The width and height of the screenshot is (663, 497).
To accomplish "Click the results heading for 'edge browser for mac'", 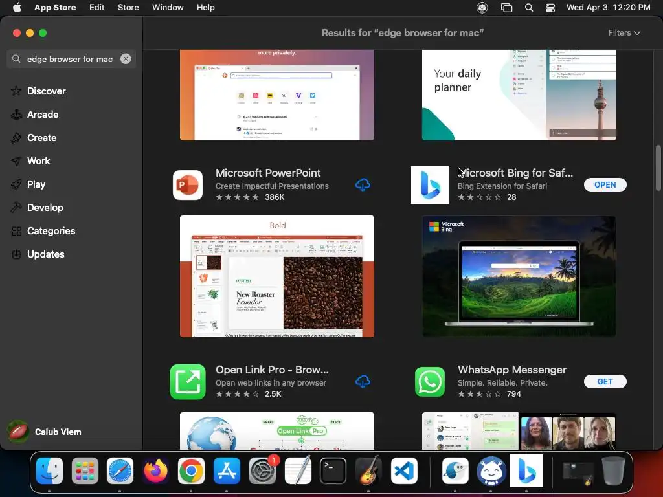I will pos(403,32).
